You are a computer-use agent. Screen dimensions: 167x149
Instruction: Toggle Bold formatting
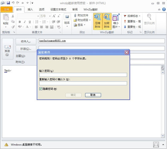click(x=20, y=22)
